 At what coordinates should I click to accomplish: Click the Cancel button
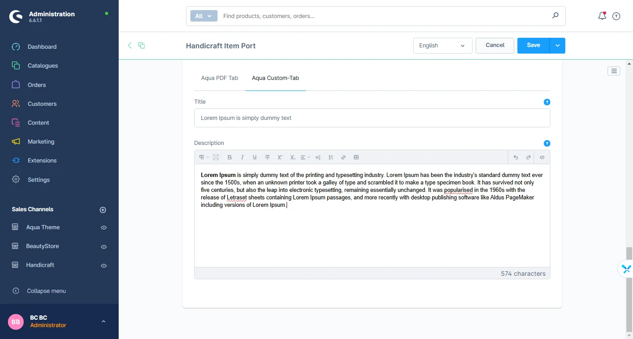pos(495,45)
